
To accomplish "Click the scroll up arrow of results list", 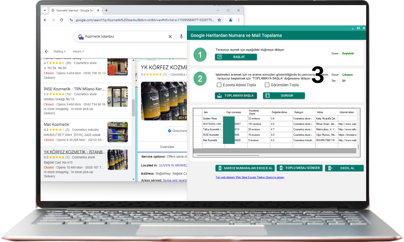I will click(133, 60).
